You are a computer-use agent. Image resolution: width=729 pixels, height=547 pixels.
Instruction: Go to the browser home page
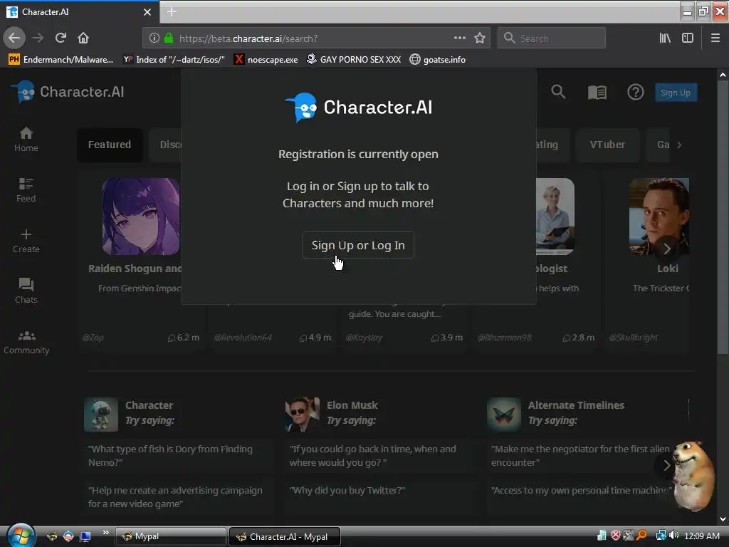click(x=83, y=38)
